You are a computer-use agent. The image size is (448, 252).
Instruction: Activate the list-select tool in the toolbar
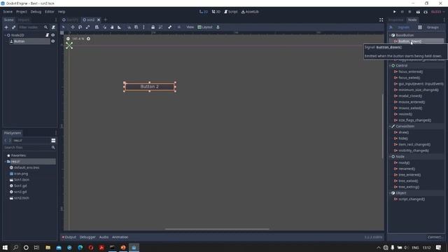pos(97,27)
